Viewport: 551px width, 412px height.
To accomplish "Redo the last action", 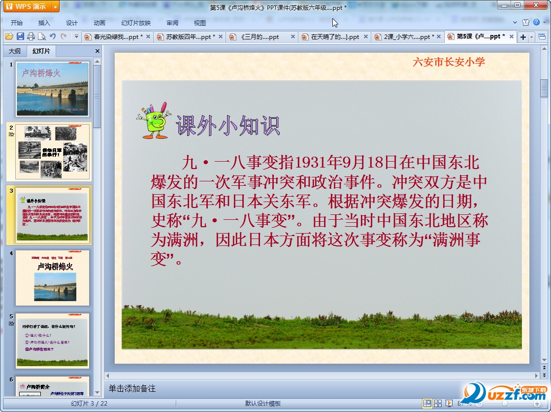I will click(63, 36).
